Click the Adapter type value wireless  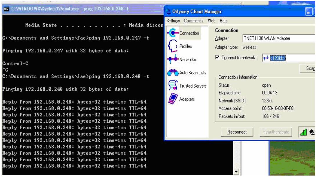pyautogui.click(x=249, y=47)
